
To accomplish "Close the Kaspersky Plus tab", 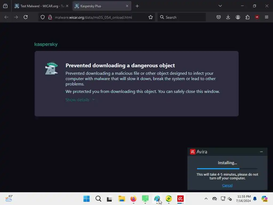I will click(x=127, y=6).
